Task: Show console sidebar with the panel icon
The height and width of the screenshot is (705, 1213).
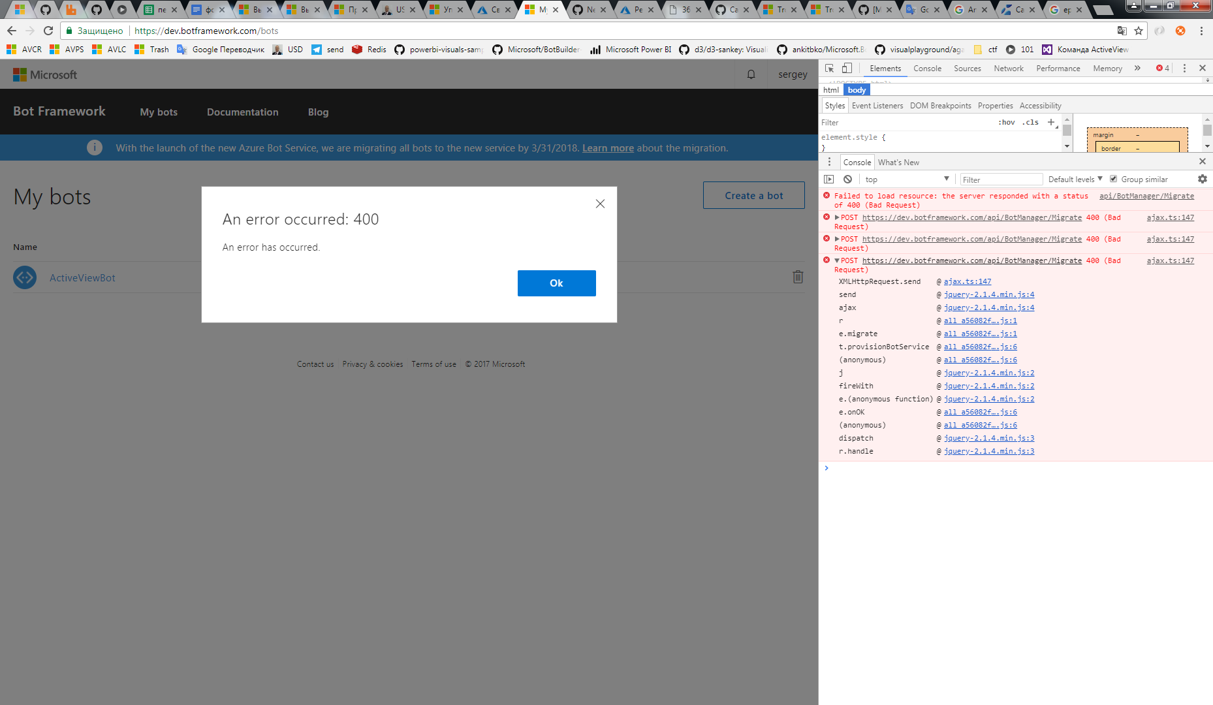Action: pyautogui.click(x=828, y=179)
